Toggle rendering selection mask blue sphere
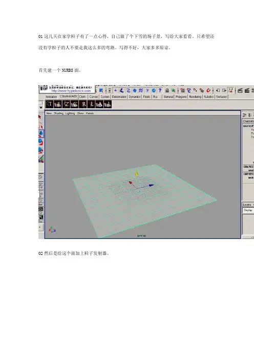Viewport: 254px width, 360px height. point(154,90)
